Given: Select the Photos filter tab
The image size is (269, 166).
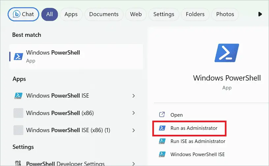Looking at the screenshot, I should click(225, 14).
